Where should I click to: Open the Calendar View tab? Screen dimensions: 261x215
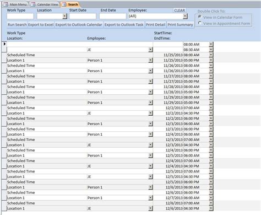click(45, 4)
